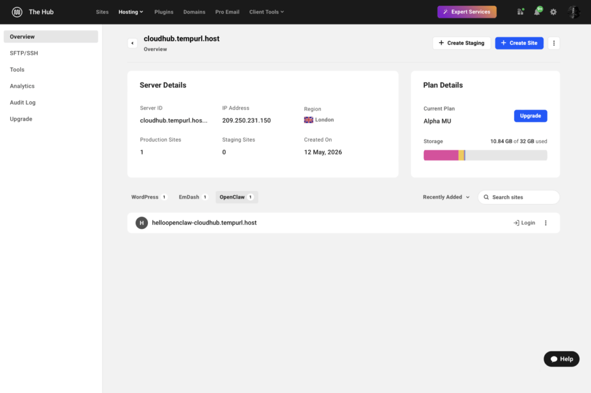Viewport: 591px width, 393px height.
Task: Click the IP address 209.250.231.150
Action: coord(247,120)
